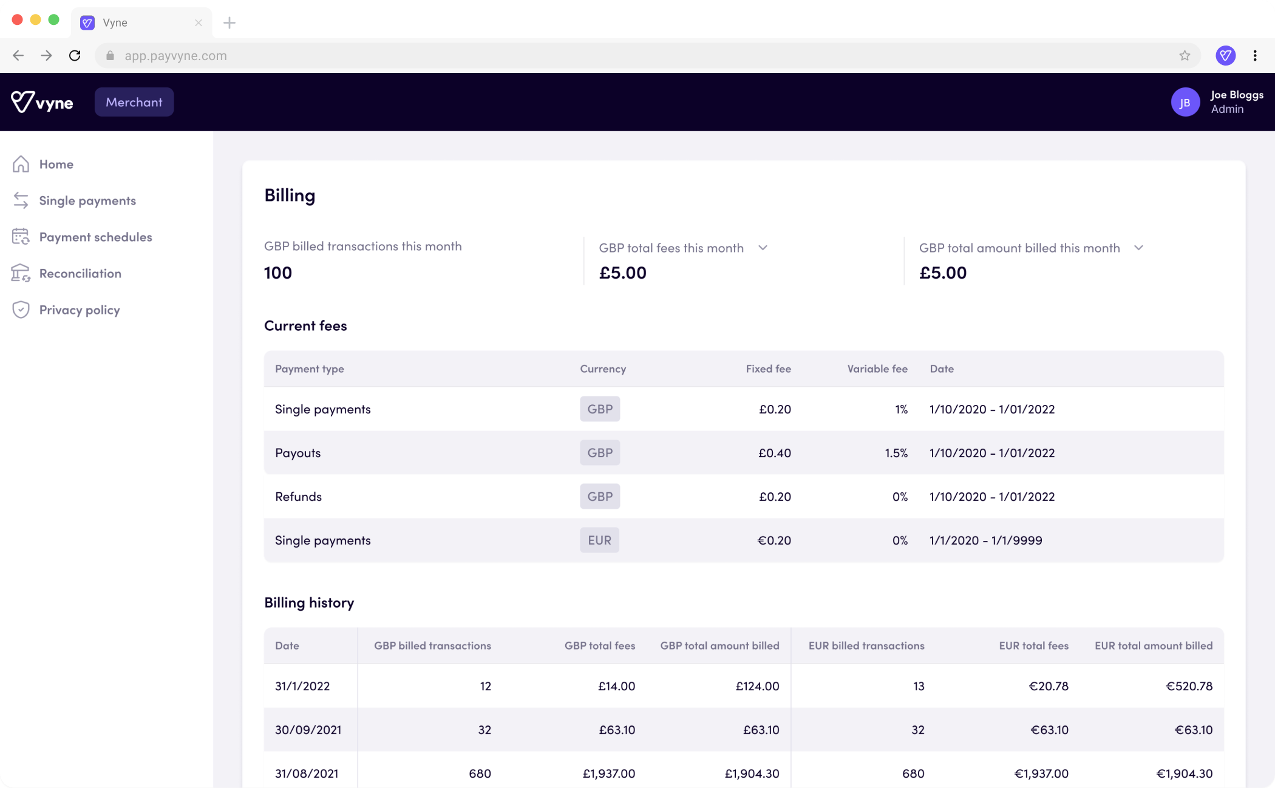The width and height of the screenshot is (1275, 788).
Task: Click the Vyne browser extension icon
Action: (1225, 56)
